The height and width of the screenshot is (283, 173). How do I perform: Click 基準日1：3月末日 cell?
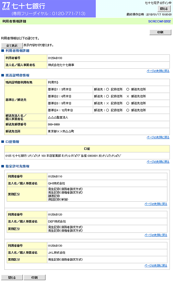(x=70, y=89)
